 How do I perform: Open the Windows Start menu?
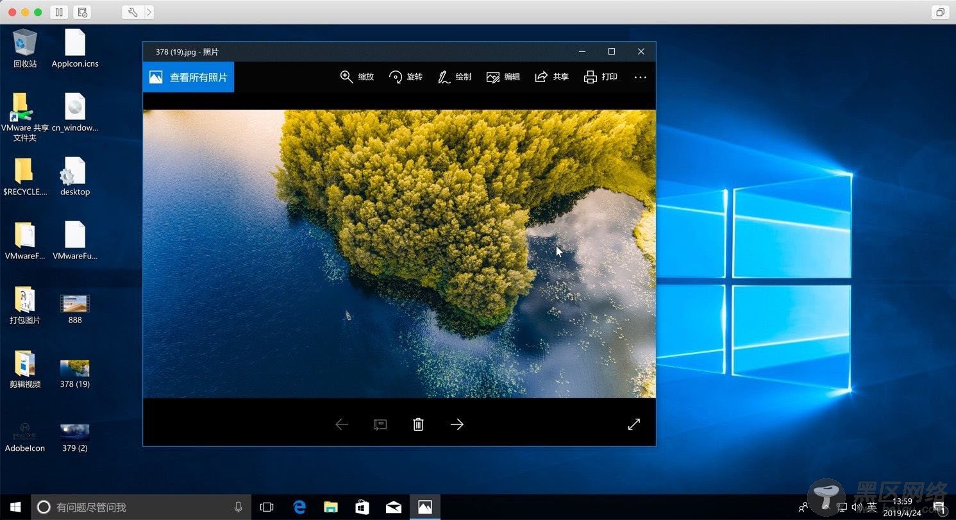click(15, 507)
